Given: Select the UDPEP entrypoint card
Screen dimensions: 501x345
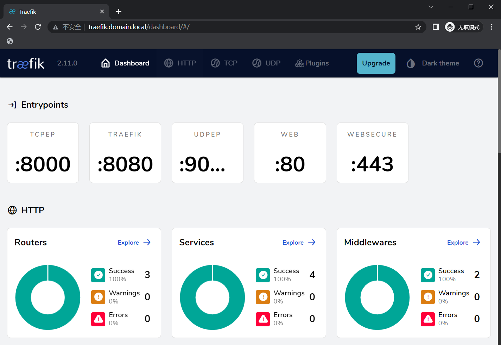Looking at the screenshot, I should point(208,153).
